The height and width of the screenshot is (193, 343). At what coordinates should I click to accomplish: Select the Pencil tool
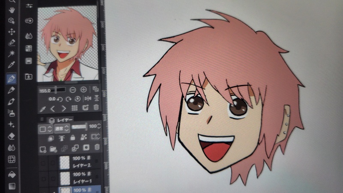(x=11, y=90)
